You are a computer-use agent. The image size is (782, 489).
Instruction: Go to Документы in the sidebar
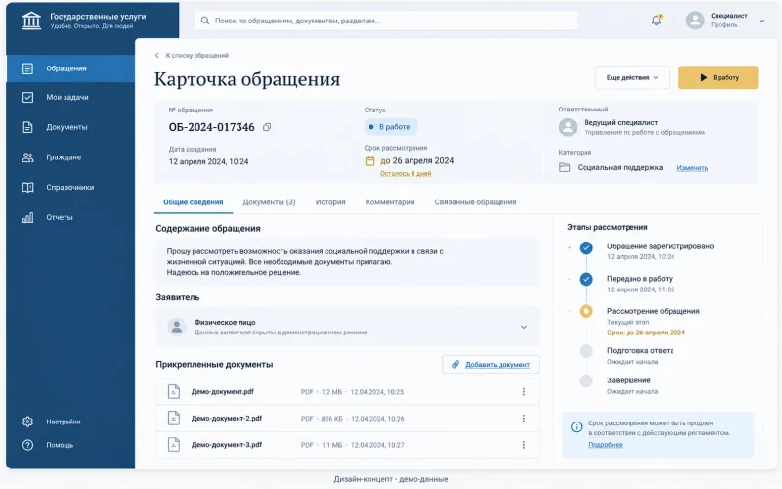click(70, 127)
